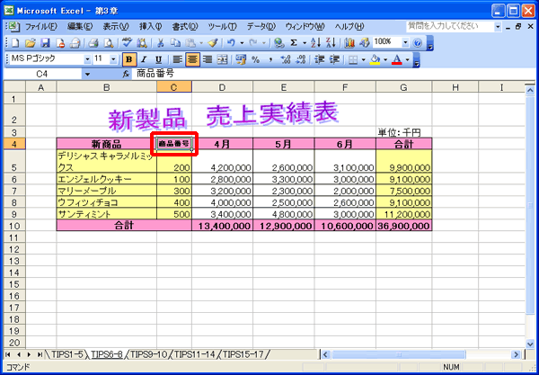This screenshot has width=539, height=375.
Task: Activate the Format Painter brush
Action: click(213, 42)
